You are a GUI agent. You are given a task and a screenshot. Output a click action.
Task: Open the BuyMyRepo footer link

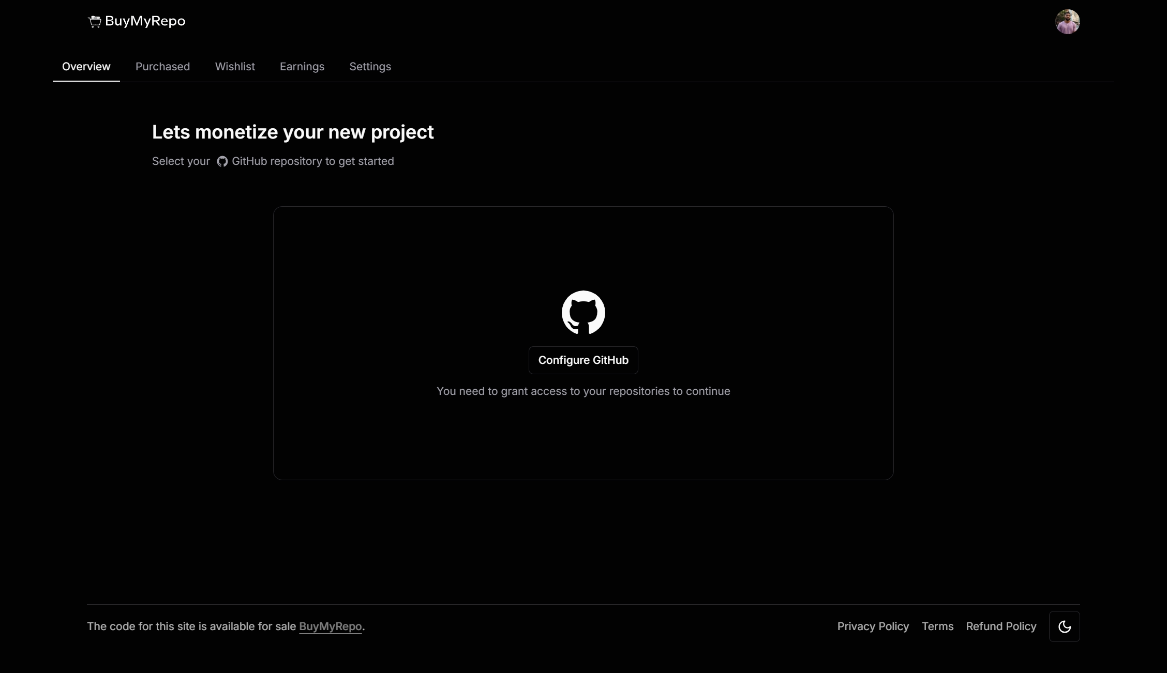(330, 626)
